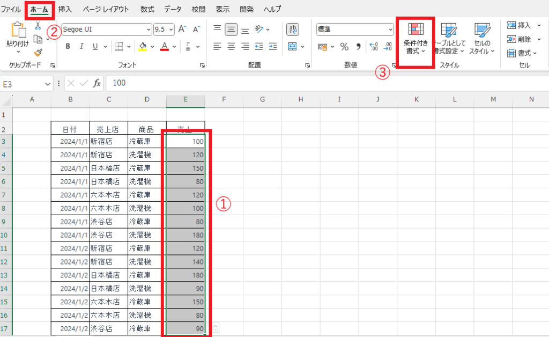The image size is (549, 337).
Task: Open clipboard pane launcher in クリップボード group
Action: point(53,65)
